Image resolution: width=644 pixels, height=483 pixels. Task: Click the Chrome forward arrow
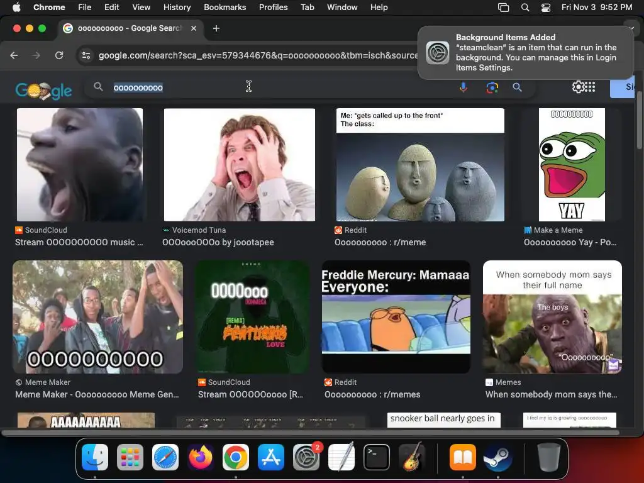coord(36,55)
